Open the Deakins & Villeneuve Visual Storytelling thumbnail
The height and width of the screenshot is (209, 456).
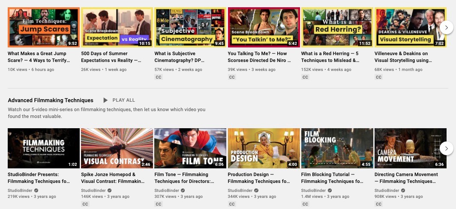point(410,27)
